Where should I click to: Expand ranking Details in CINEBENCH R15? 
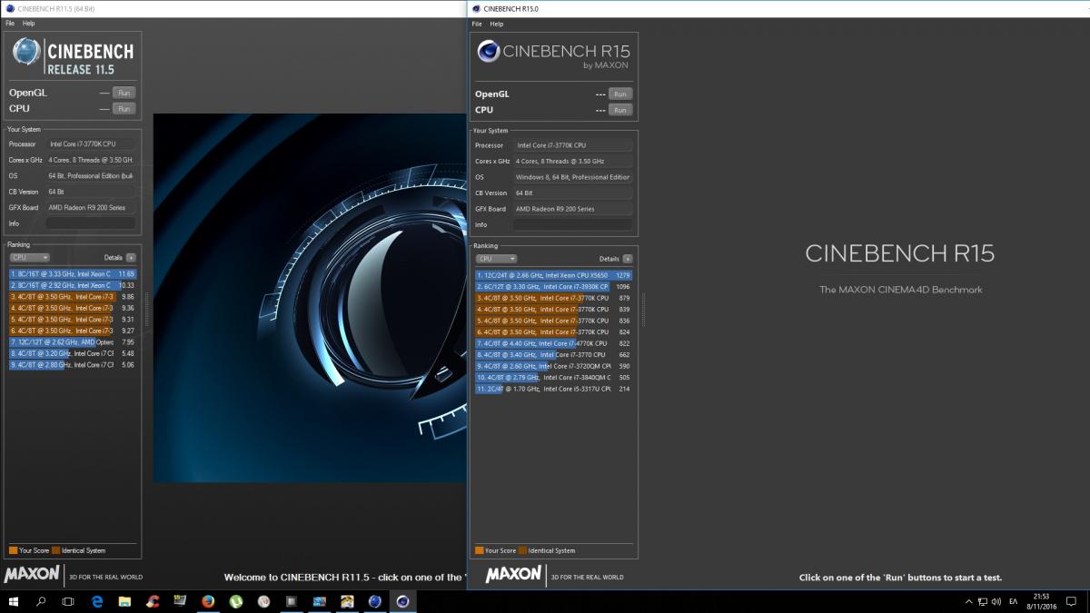627,259
